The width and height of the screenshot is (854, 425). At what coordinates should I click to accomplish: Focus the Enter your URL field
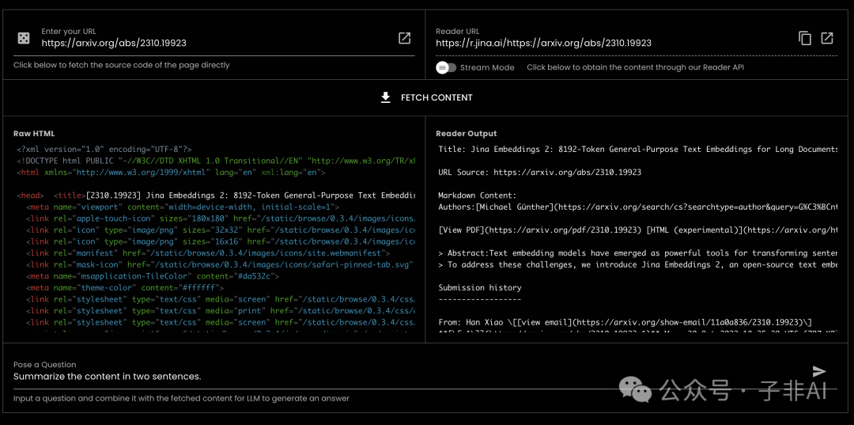tap(213, 44)
